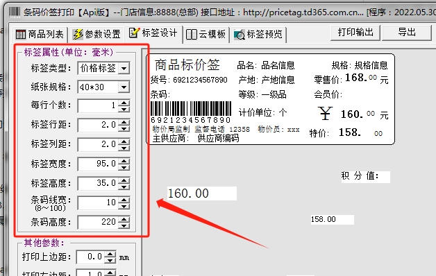This screenshot has width=436, height=276.
Task: Click the 导出 button
Action: (x=407, y=33)
